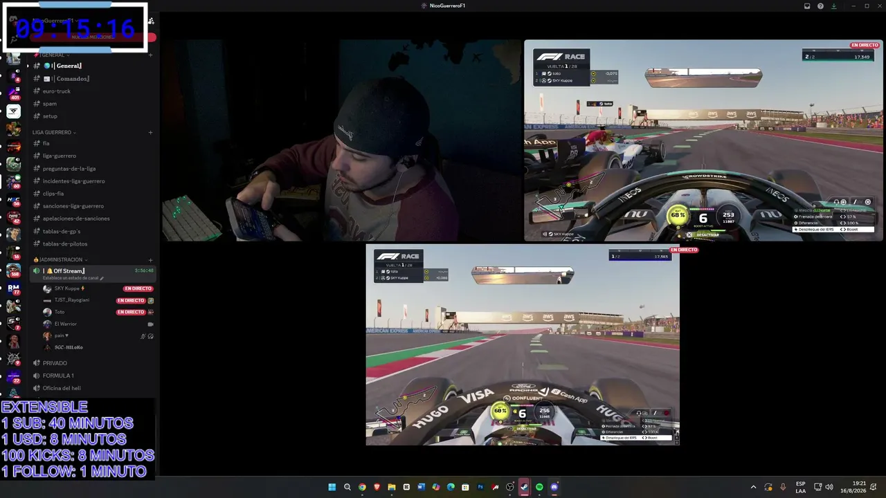Open the apelaciones-de-sanciones channel
Image resolution: width=886 pixels, height=498 pixels.
(x=93, y=219)
